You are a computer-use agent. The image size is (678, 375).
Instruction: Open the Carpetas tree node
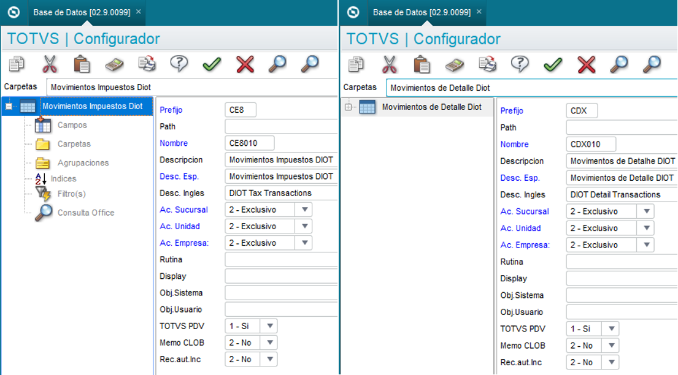tap(74, 144)
